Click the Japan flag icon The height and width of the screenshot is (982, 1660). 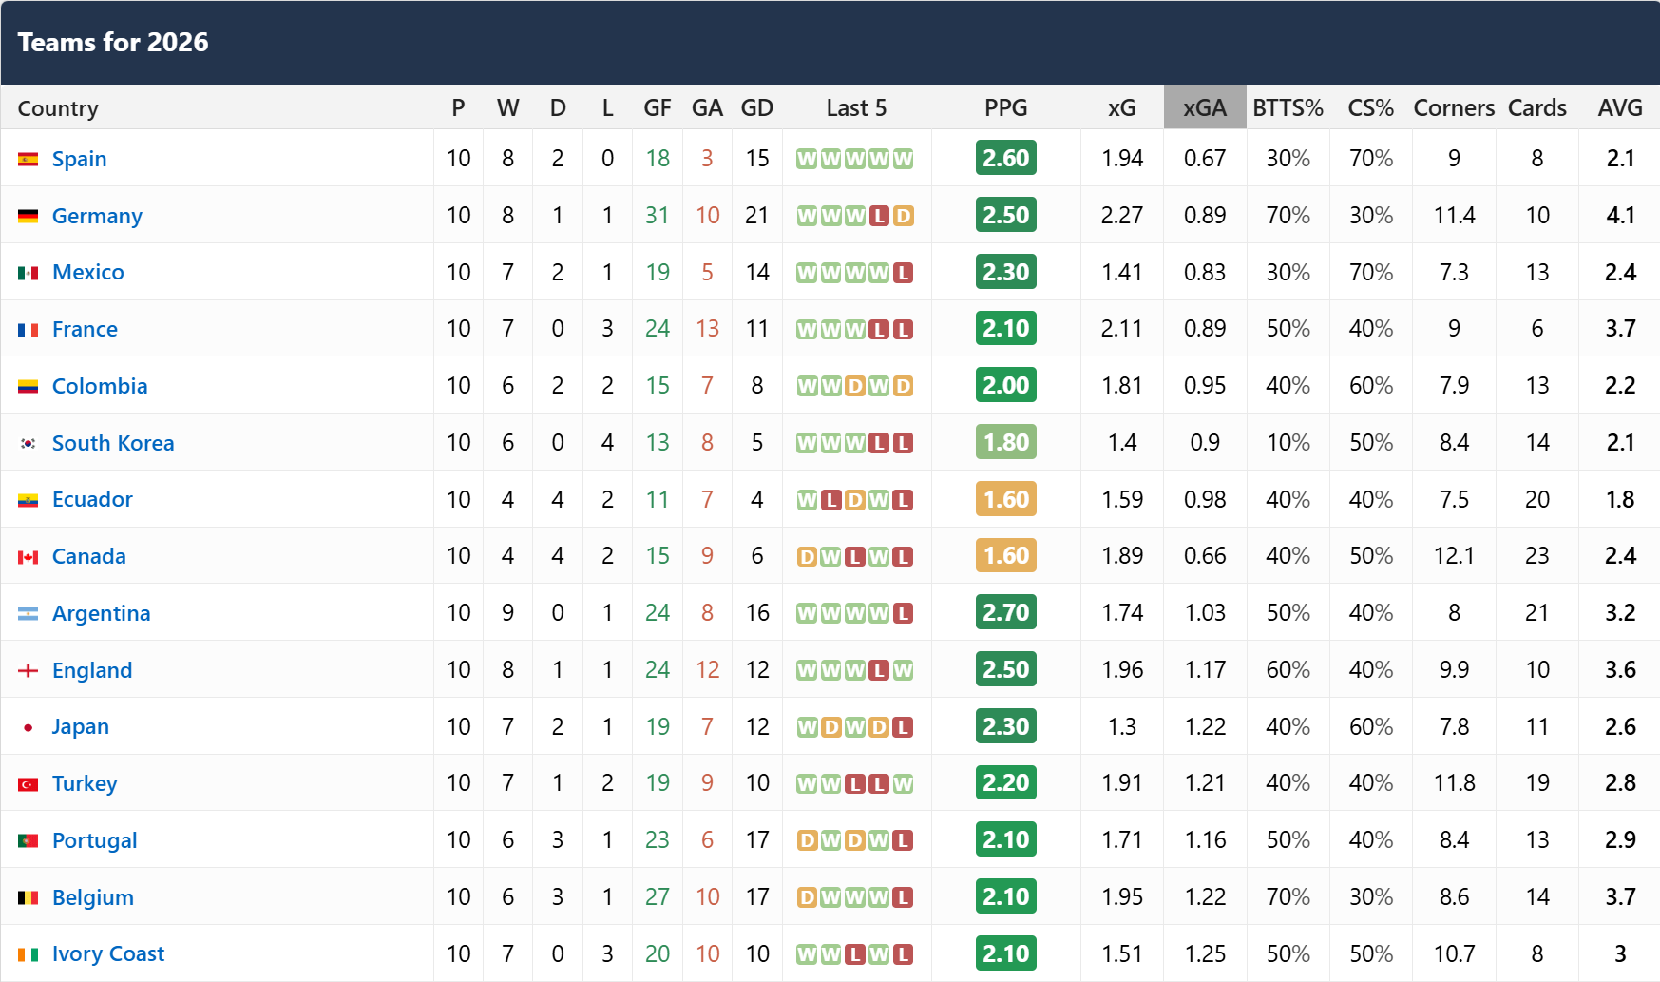point(29,727)
